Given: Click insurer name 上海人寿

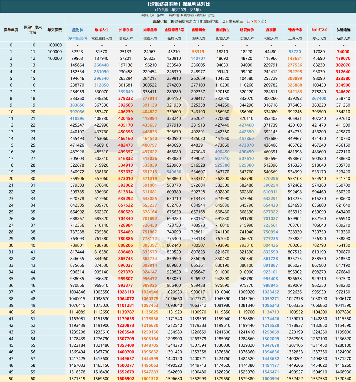Looking at the screenshot, I should [295, 38].
